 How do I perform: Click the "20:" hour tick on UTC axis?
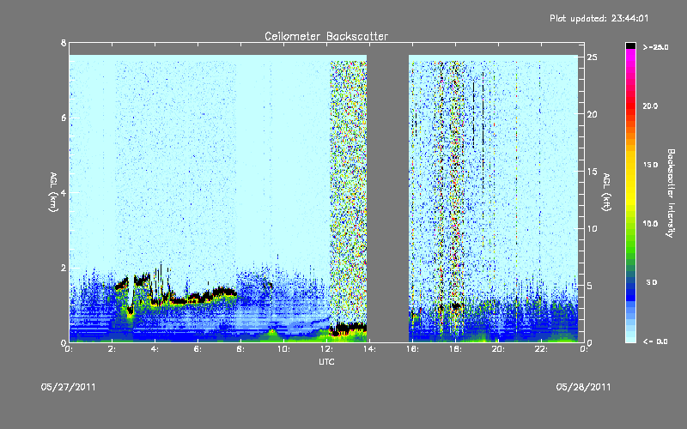coord(499,349)
